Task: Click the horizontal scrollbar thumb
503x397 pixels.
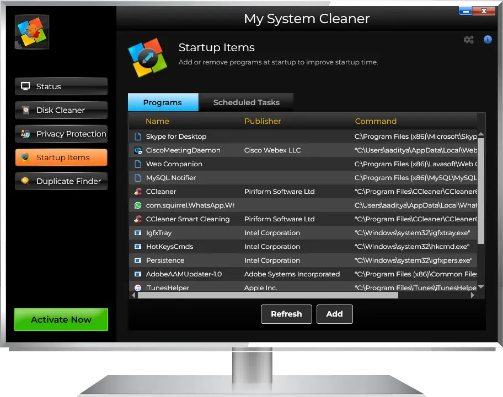Action: (268, 295)
